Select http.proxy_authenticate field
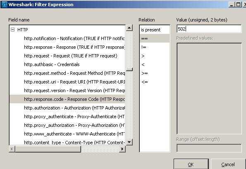This screenshot has width=246, height=169. click(x=67, y=117)
